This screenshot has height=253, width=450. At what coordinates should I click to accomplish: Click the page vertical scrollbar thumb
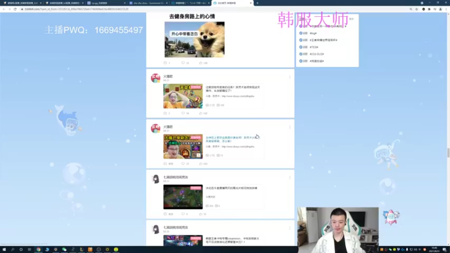coord(448,152)
